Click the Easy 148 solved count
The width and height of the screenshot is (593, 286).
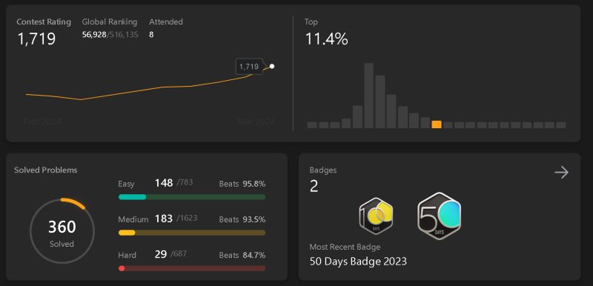(x=163, y=183)
